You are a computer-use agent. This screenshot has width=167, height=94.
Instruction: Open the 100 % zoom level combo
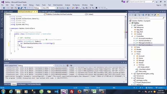(x=8, y=59)
